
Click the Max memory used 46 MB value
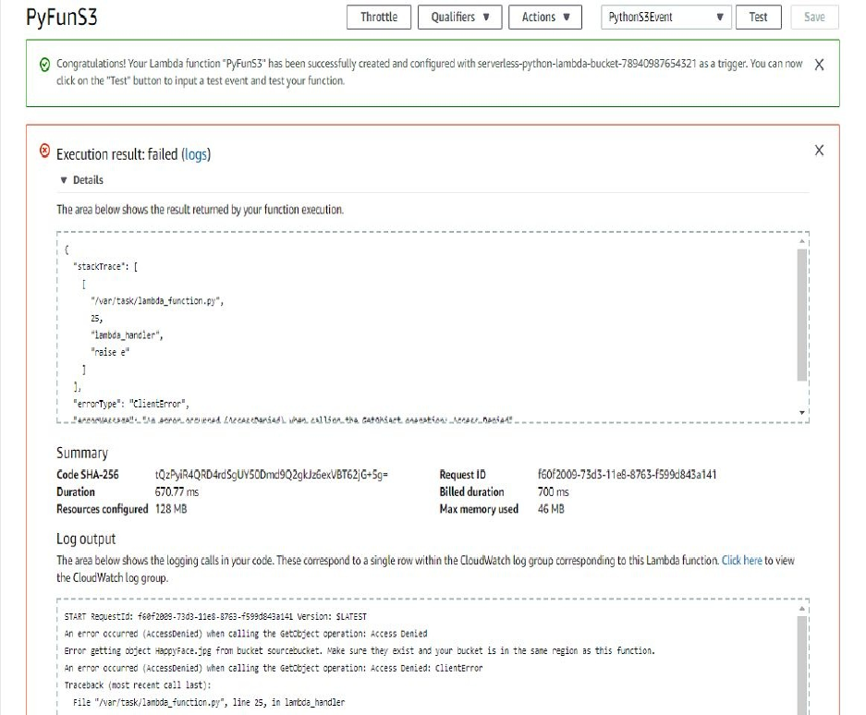(x=551, y=509)
